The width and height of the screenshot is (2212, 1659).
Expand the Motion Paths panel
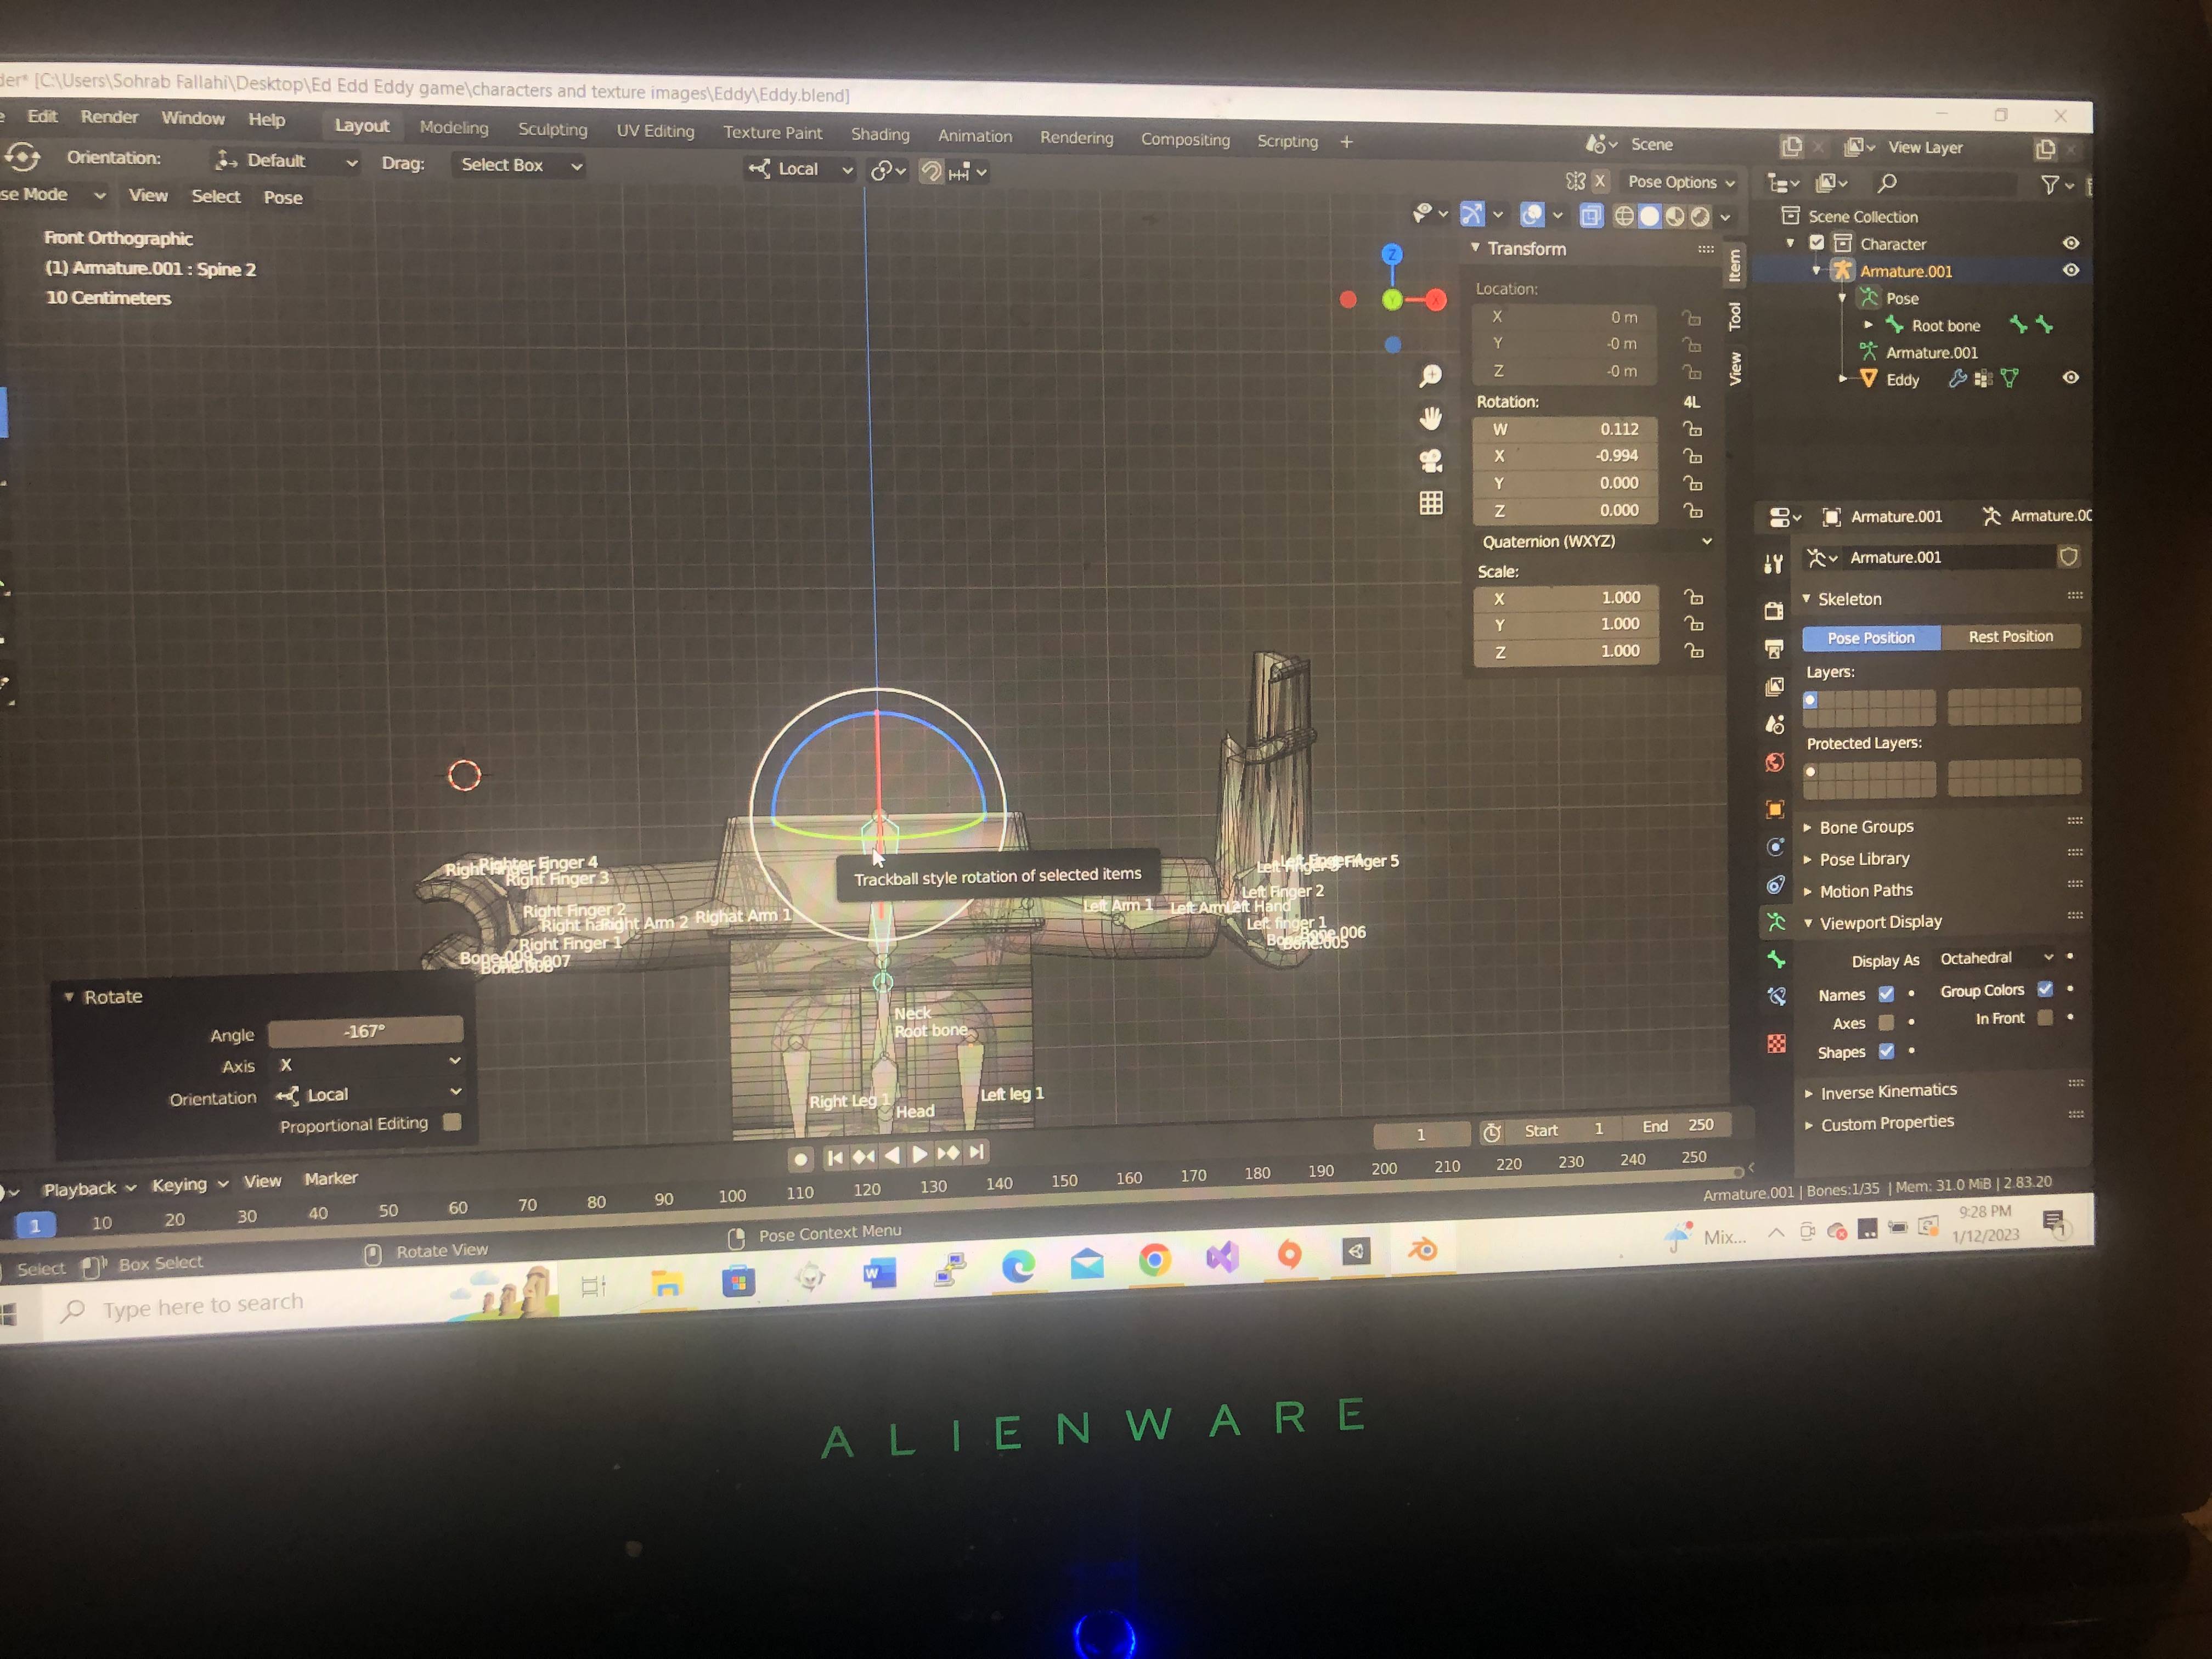1865,890
